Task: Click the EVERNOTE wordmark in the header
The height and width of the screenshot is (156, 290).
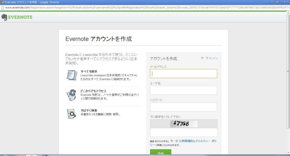Action: (20, 17)
